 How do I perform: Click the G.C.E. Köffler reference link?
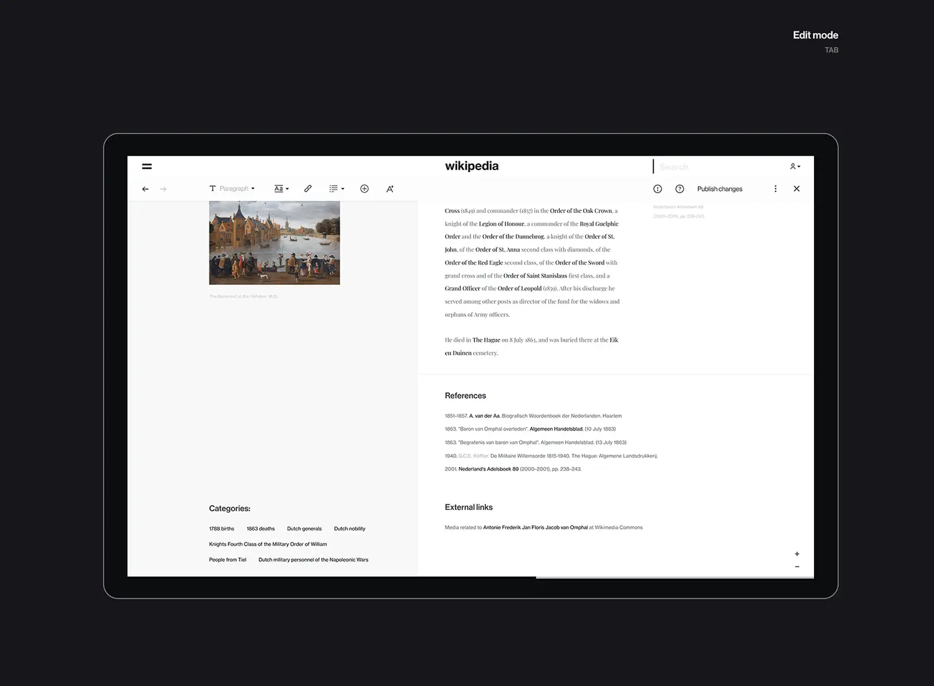pyautogui.click(x=474, y=456)
